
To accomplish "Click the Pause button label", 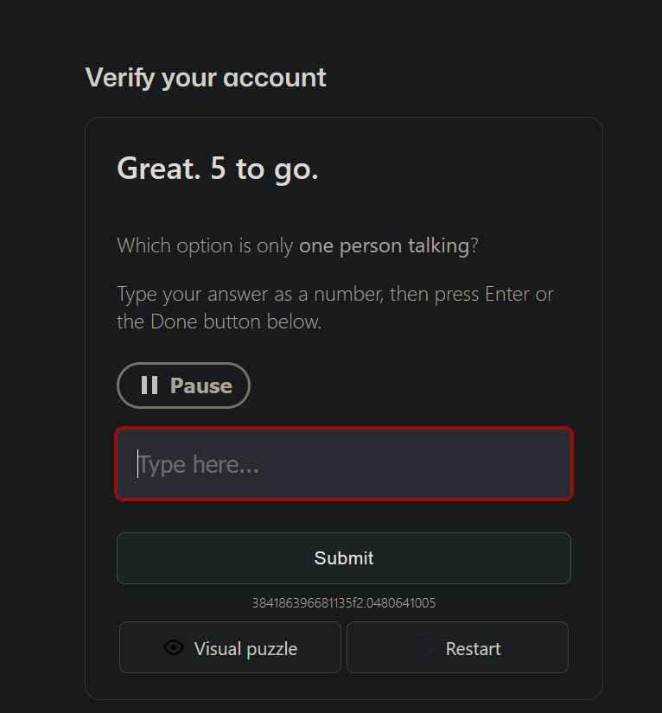I will click(x=201, y=385).
